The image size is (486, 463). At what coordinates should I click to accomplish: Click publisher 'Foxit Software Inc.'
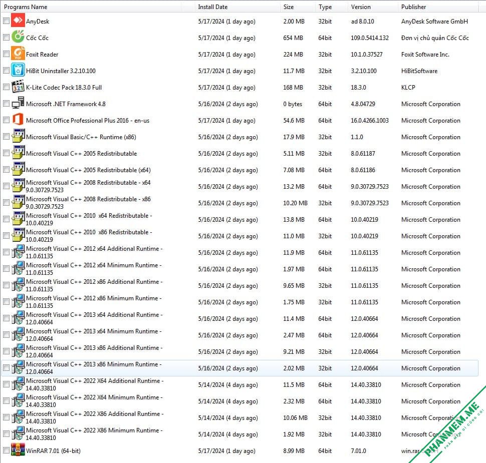[425, 55]
